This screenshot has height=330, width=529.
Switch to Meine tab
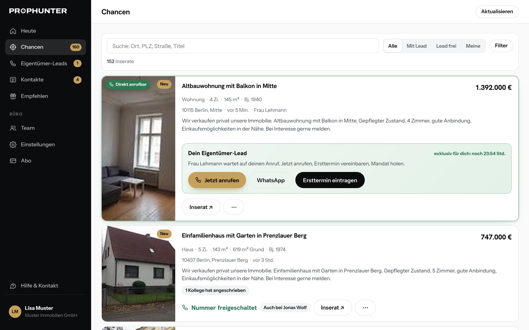tap(473, 46)
